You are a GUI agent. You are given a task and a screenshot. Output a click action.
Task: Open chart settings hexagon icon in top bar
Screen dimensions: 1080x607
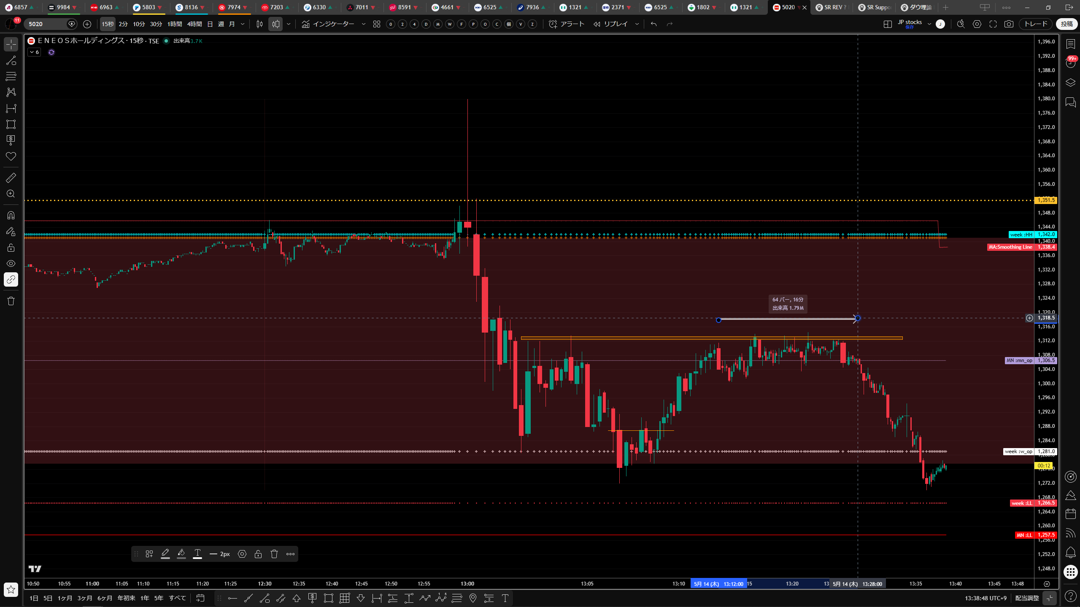point(977,24)
